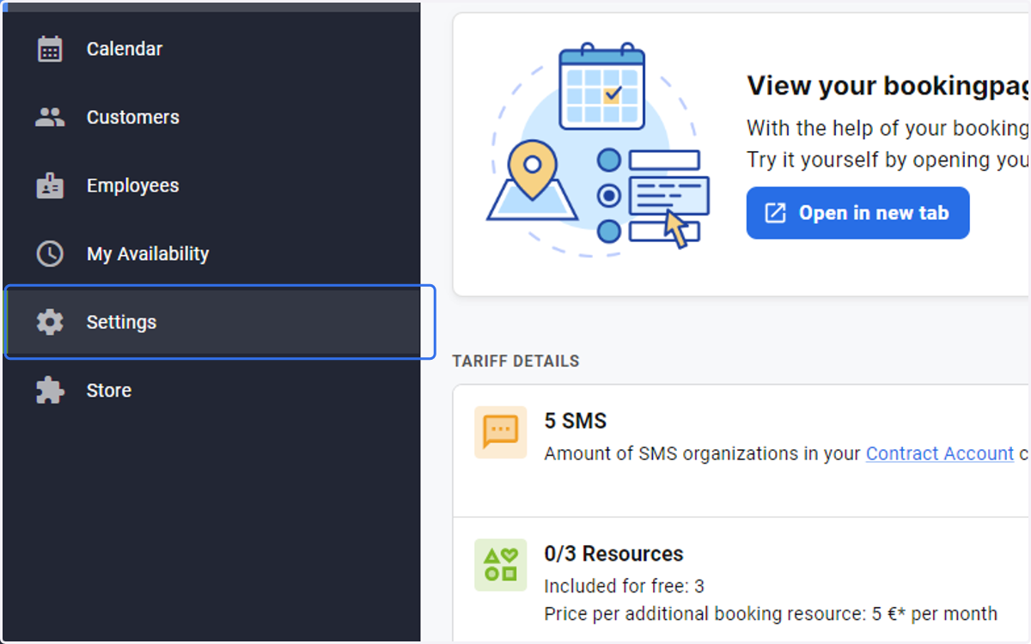Click the My Availability clock icon
This screenshot has height=644, width=1031.
(x=50, y=253)
